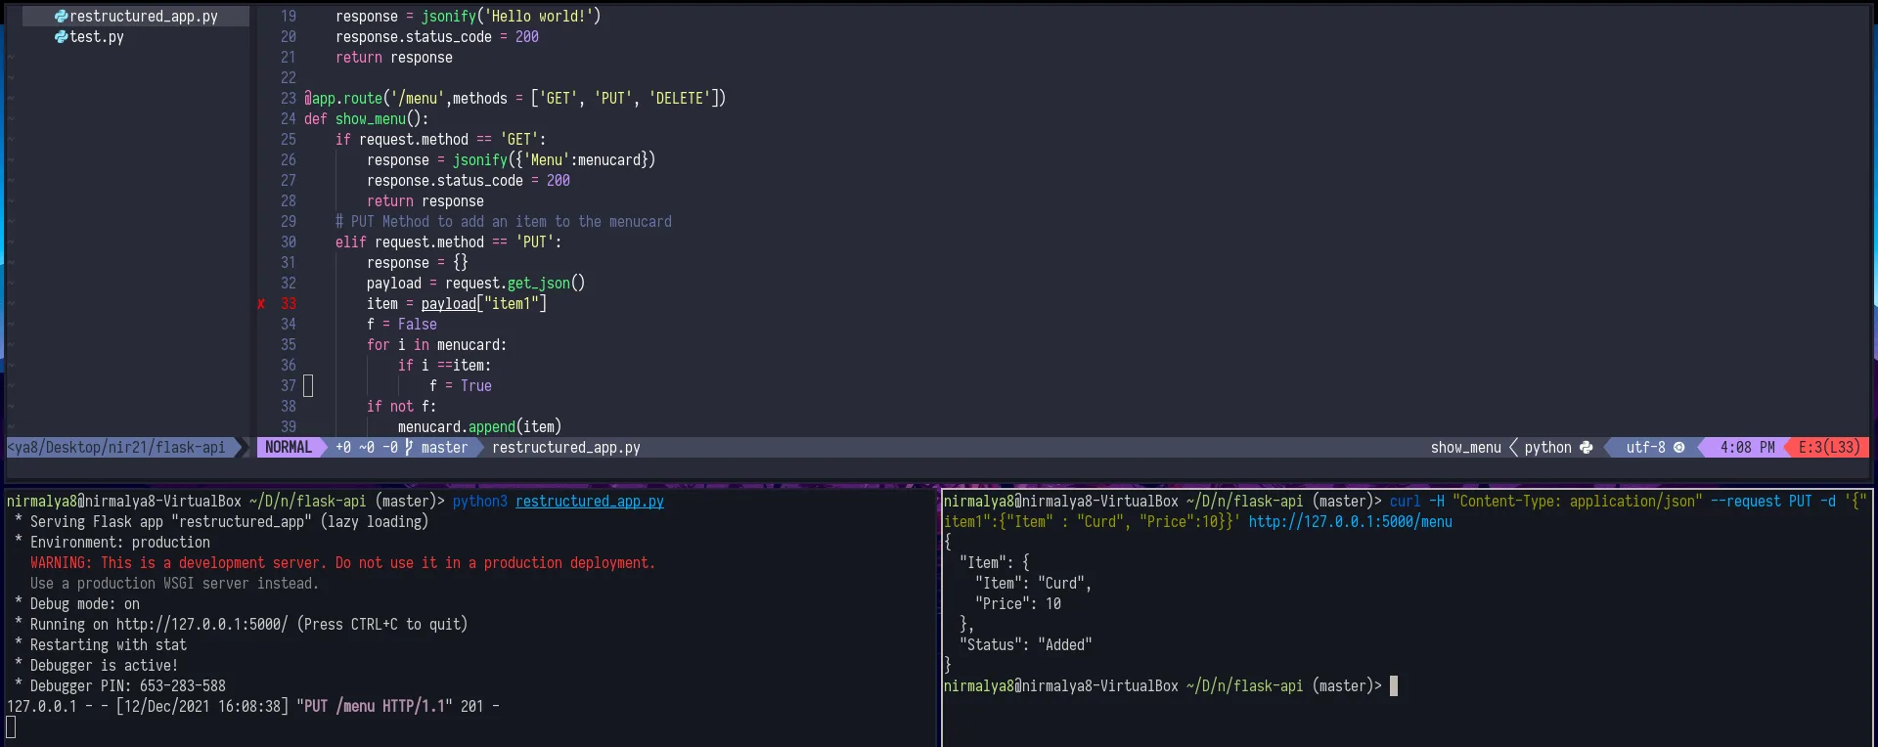The width and height of the screenshot is (1878, 747).
Task: Click the 'Debug mode: on' line
Action: coord(84,604)
